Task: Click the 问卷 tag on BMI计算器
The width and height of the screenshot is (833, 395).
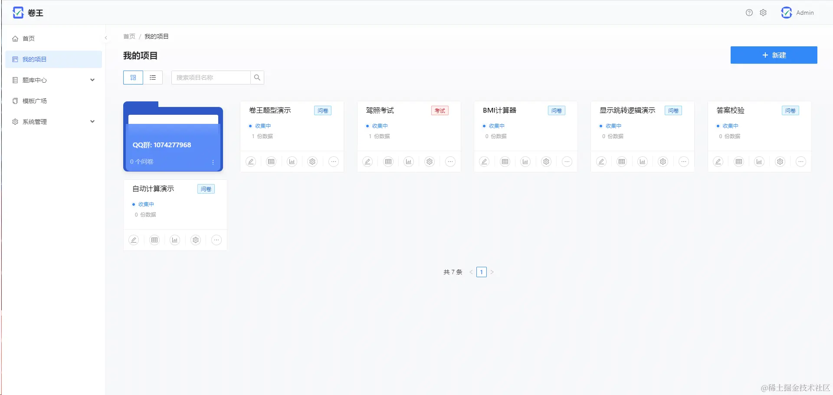Action: (x=557, y=111)
